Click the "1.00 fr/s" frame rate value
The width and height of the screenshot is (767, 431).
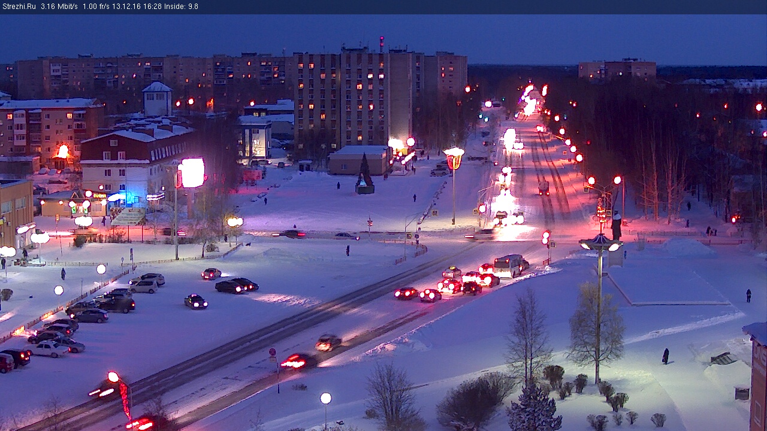[x=96, y=7]
